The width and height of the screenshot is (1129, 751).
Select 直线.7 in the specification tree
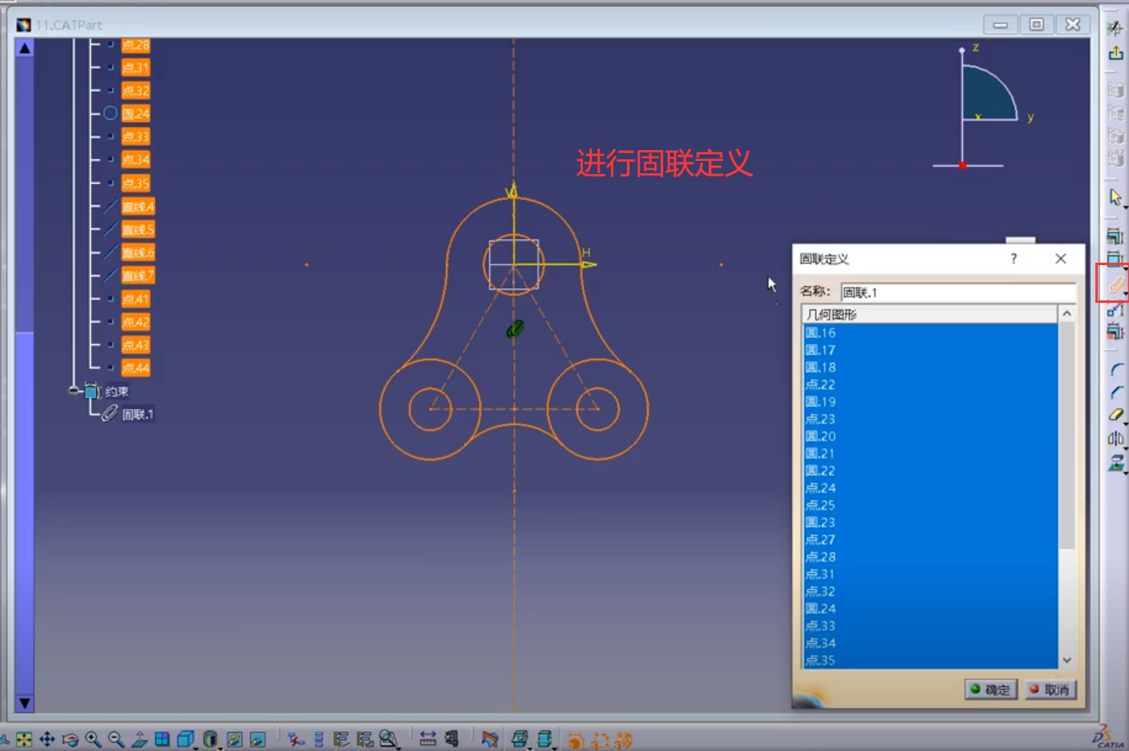[138, 276]
